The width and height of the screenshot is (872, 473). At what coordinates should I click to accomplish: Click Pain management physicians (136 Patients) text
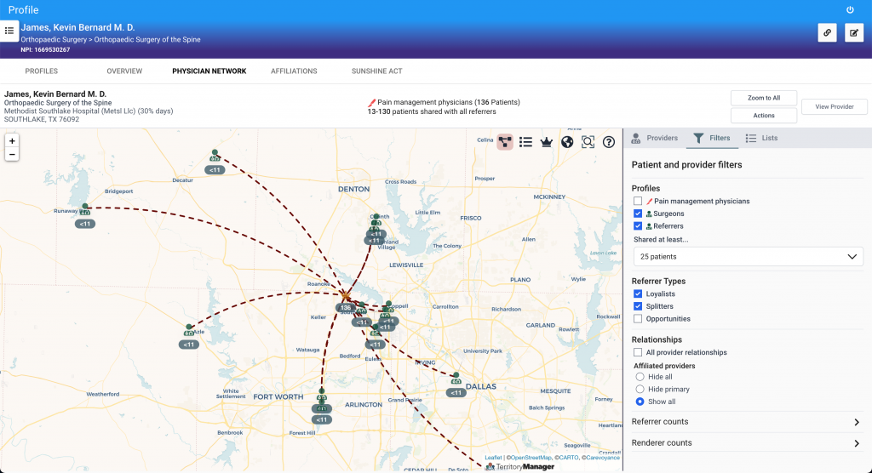coord(448,102)
